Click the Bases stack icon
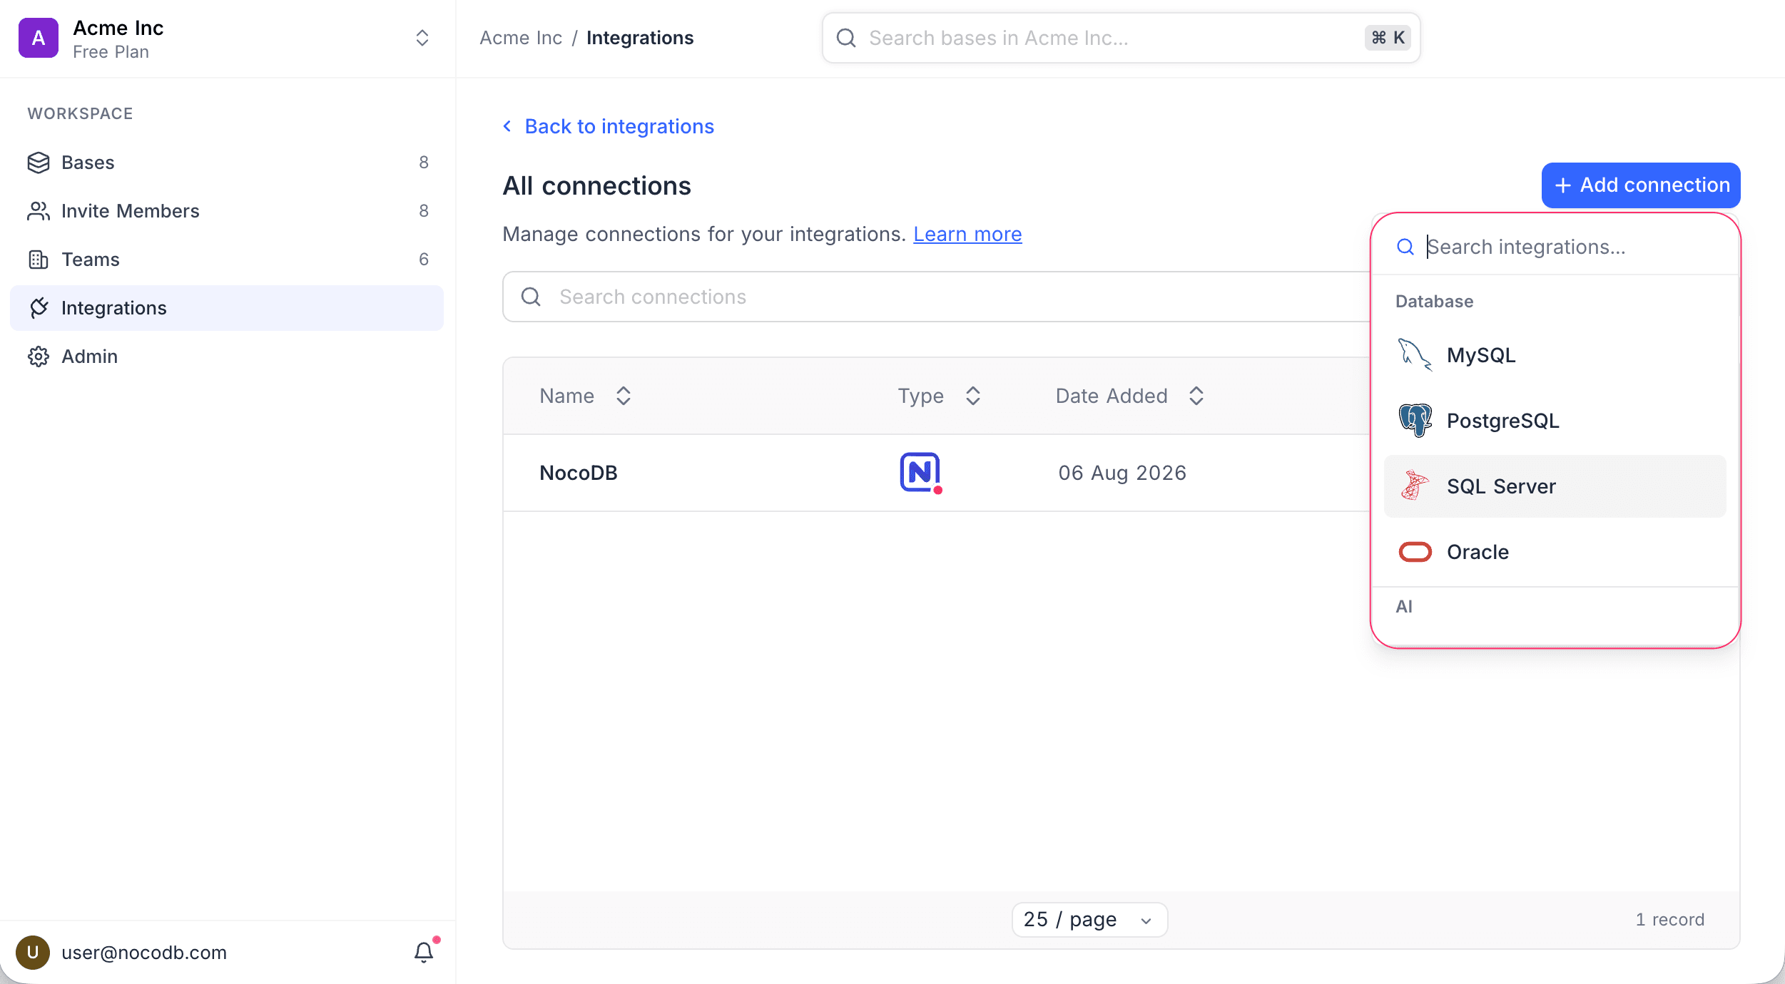1785x984 pixels. [39, 163]
